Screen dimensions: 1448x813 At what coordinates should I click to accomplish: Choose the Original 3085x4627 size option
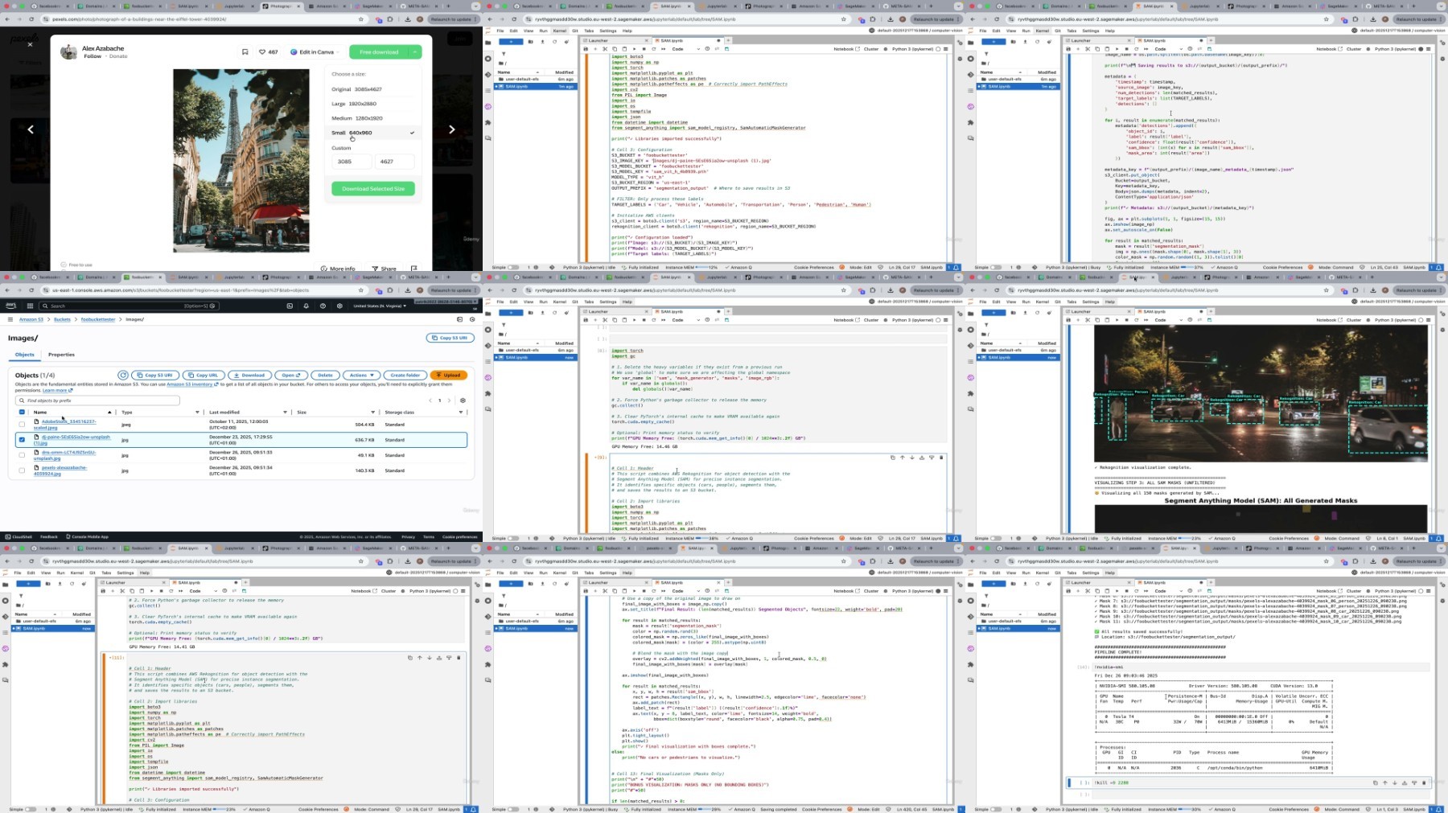click(x=357, y=89)
